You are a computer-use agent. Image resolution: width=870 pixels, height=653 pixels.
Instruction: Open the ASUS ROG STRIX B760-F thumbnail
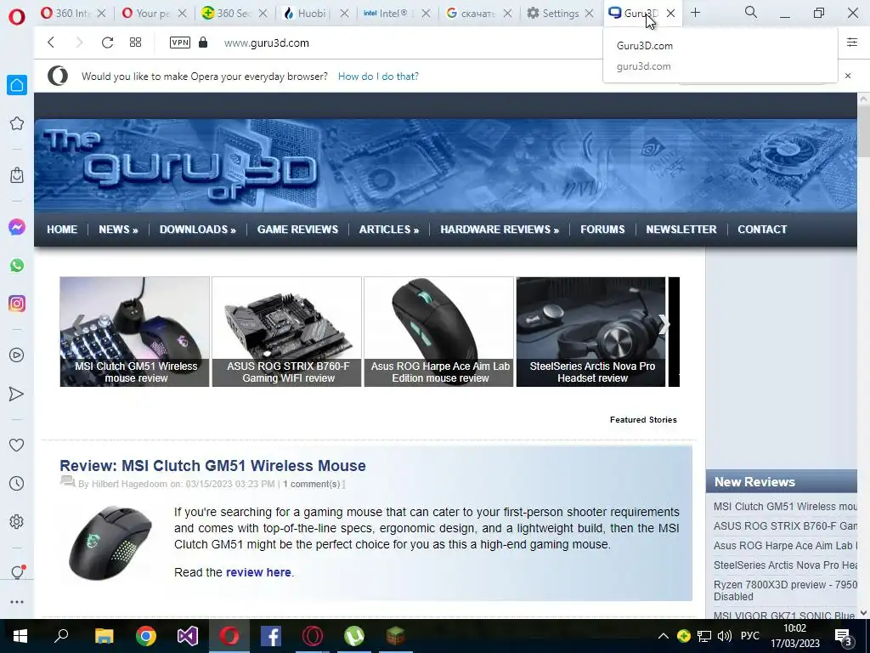click(287, 332)
